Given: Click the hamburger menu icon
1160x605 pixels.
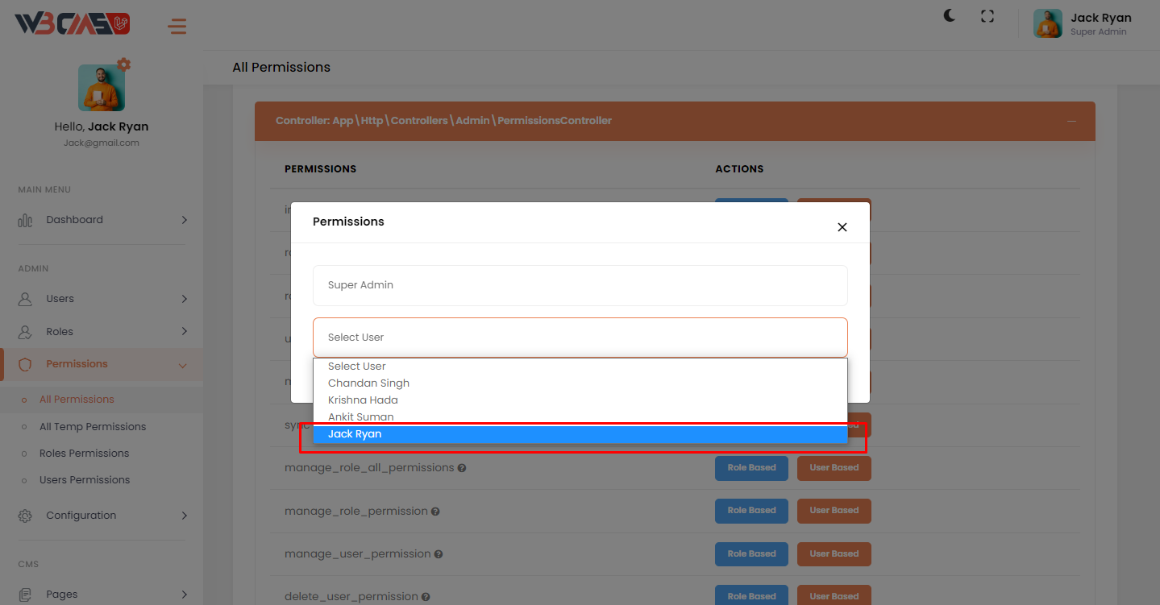Looking at the screenshot, I should 177,27.
